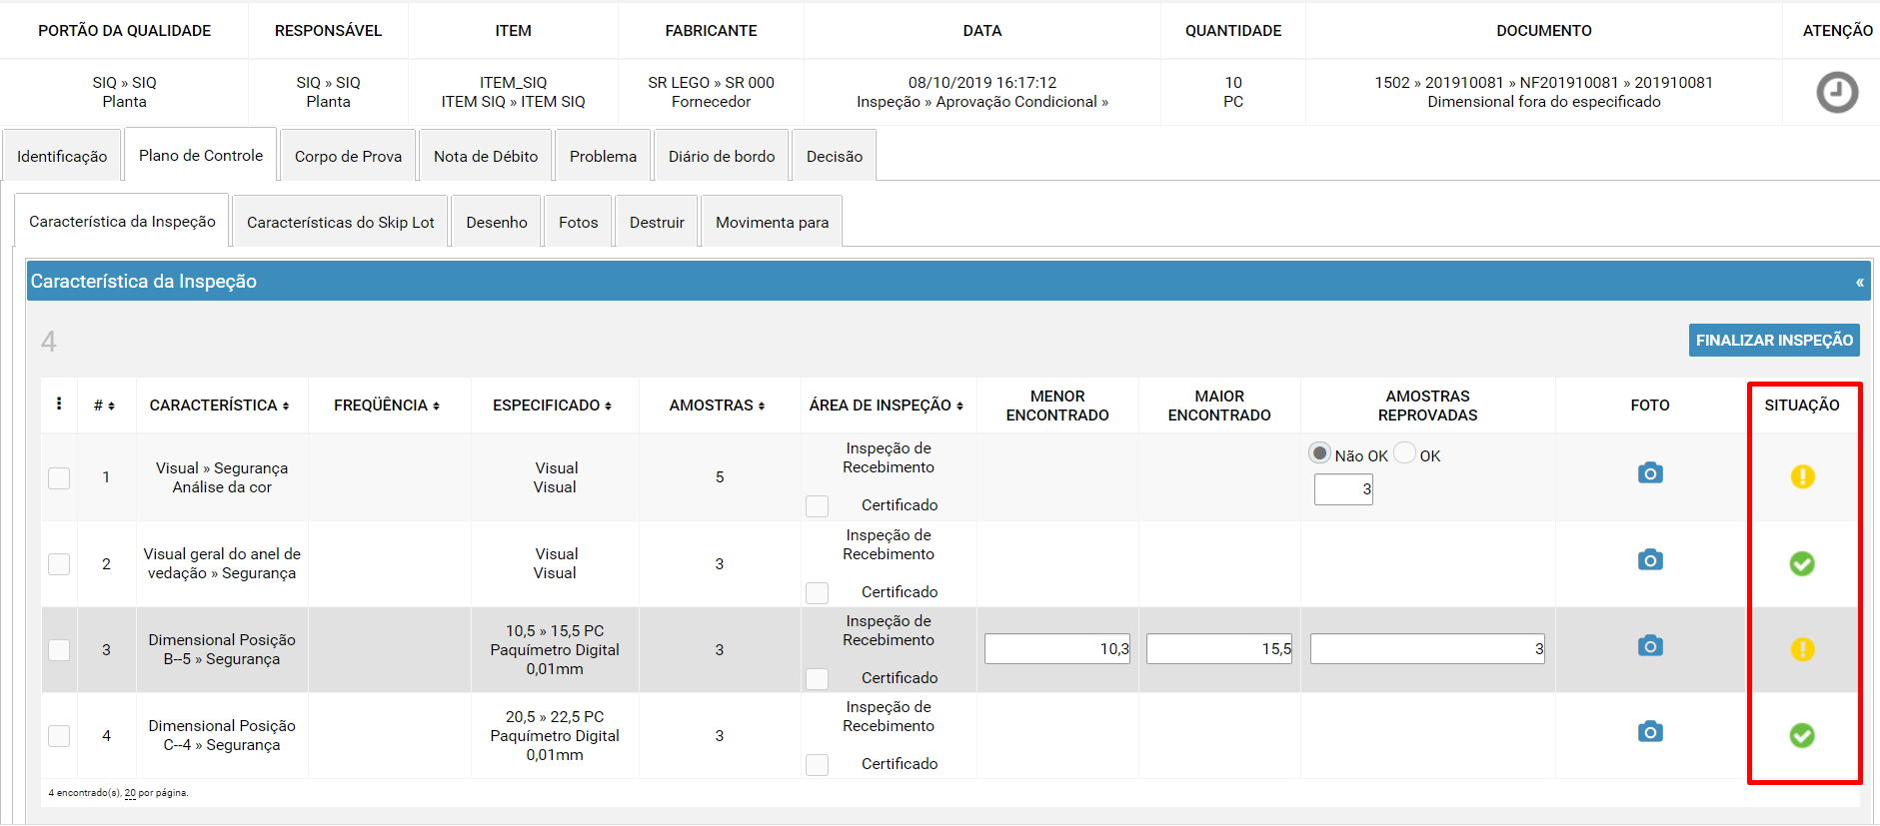Open the three-dot column options menu

59,404
